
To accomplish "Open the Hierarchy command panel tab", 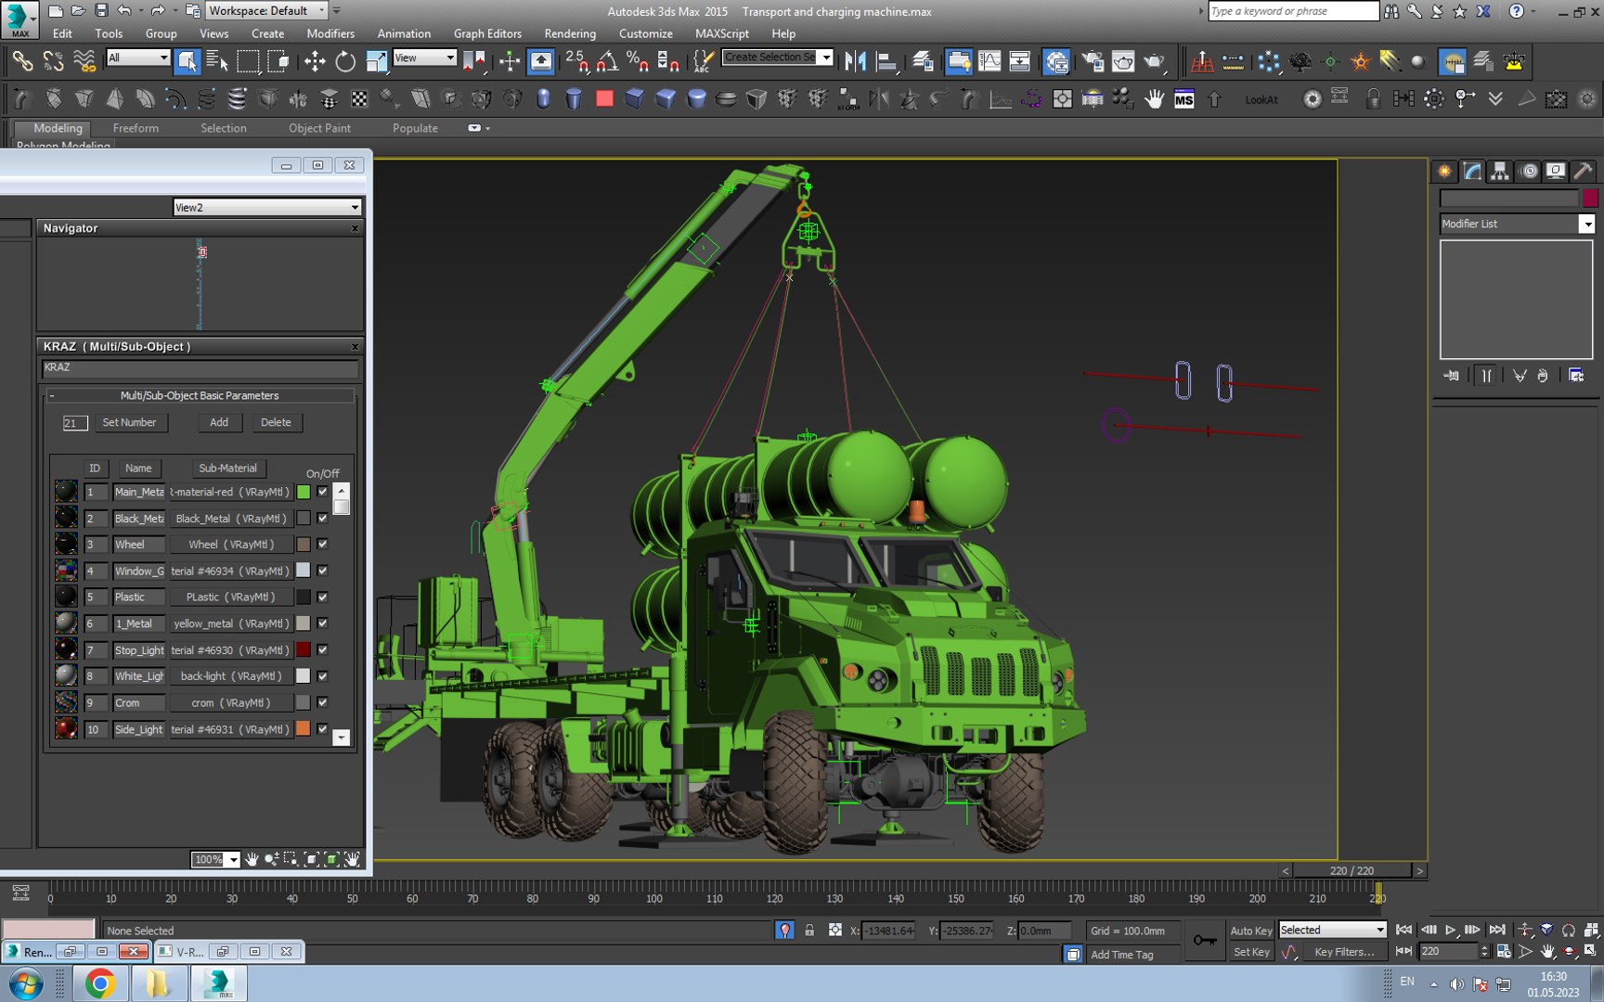I will click(1500, 171).
